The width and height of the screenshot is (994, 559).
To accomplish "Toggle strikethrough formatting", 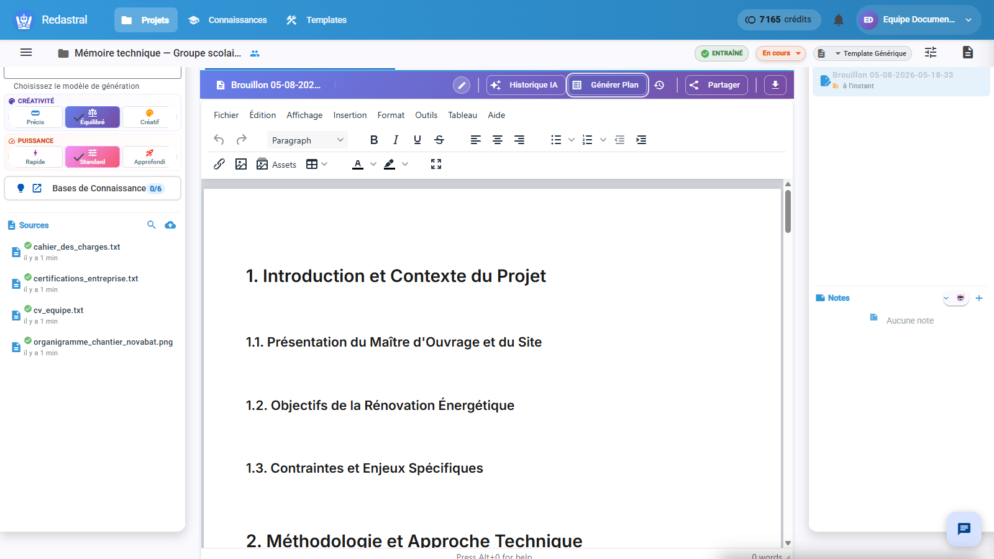I will (x=439, y=140).
